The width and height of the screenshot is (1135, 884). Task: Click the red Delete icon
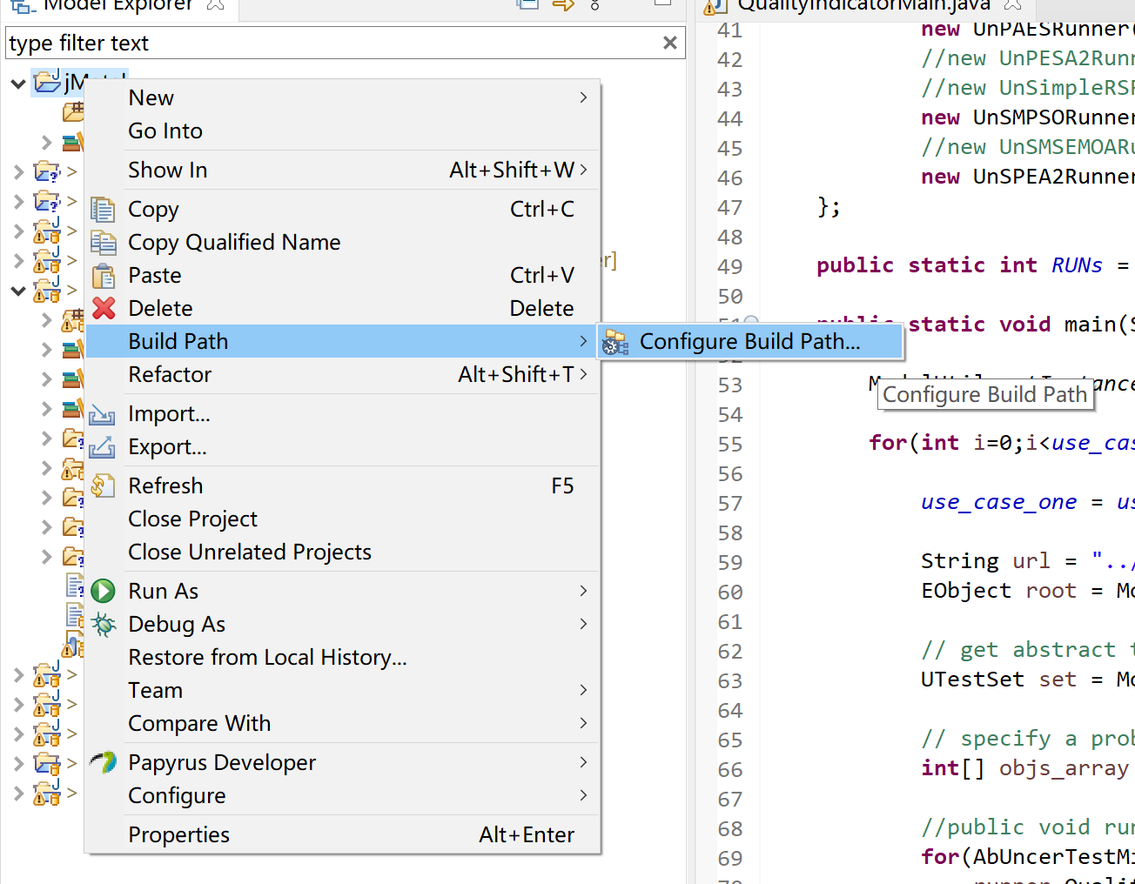click(x=103, y=308)
